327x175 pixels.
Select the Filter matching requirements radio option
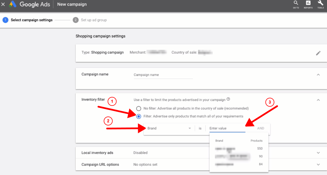(139, 116)
